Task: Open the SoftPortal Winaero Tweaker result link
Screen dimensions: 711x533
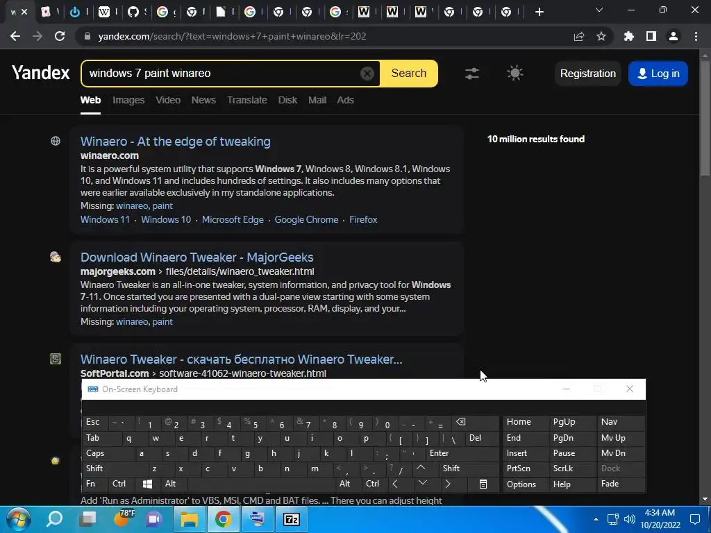Action: 241,359
